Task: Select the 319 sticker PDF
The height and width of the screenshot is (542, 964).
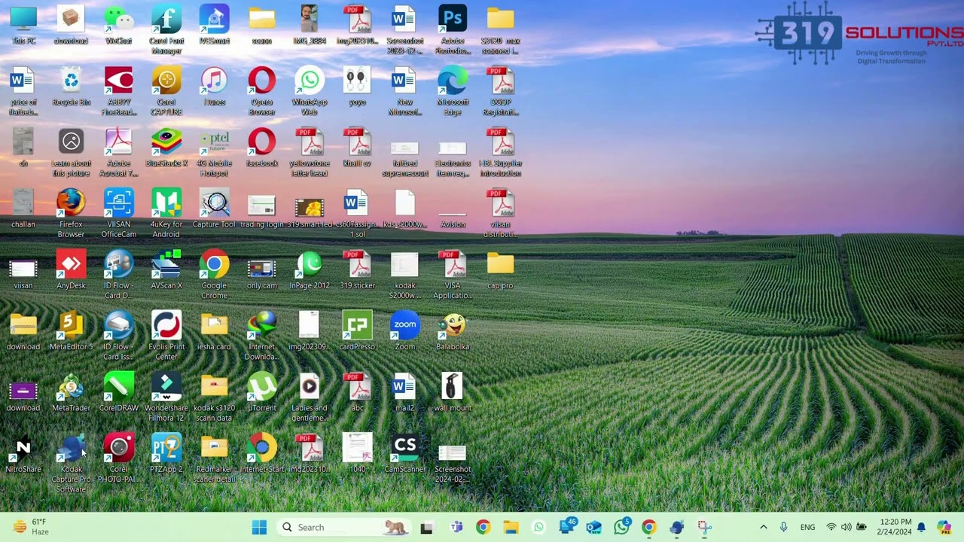Action: [357, 270]
